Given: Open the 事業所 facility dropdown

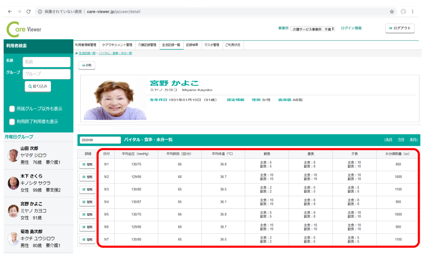Looking at the screenshot, I should [313, 29].
